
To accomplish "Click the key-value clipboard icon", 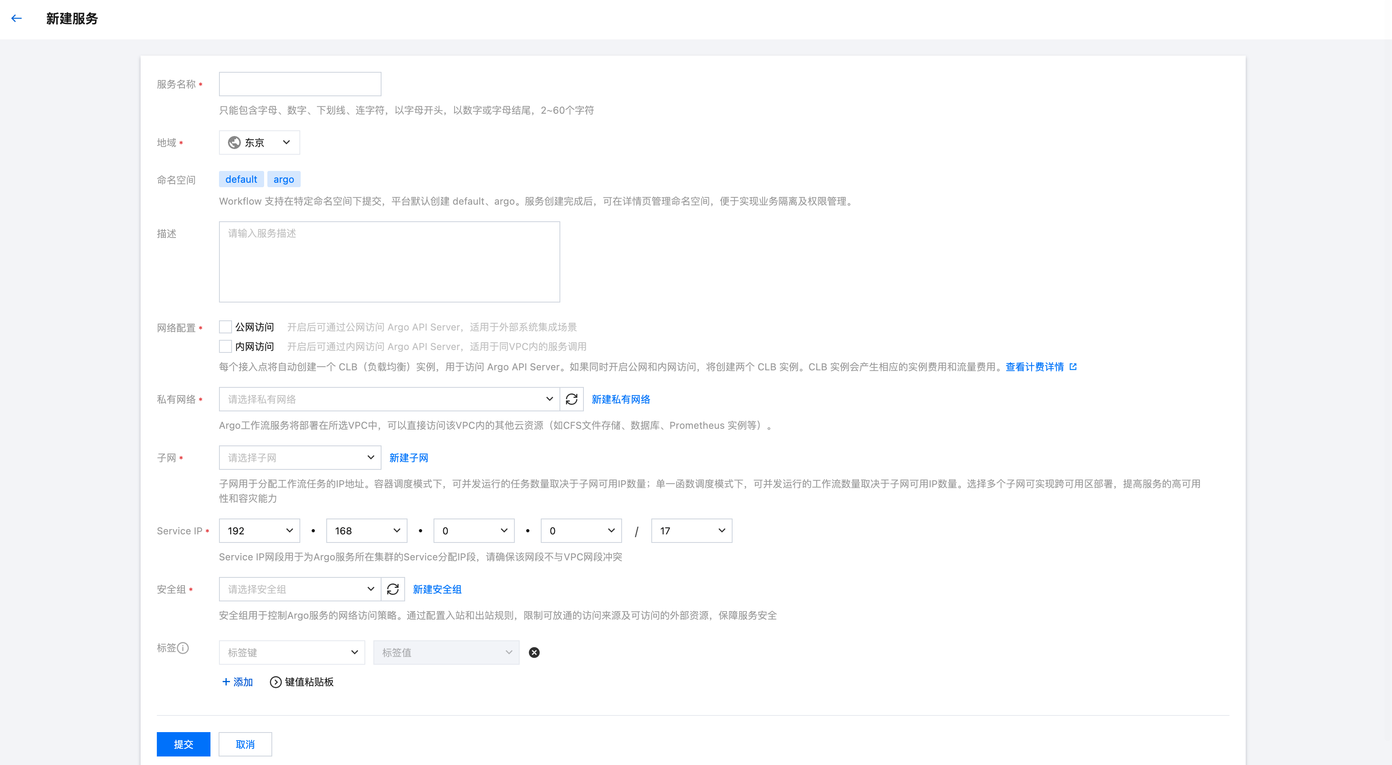I will (x=275, y=682).
